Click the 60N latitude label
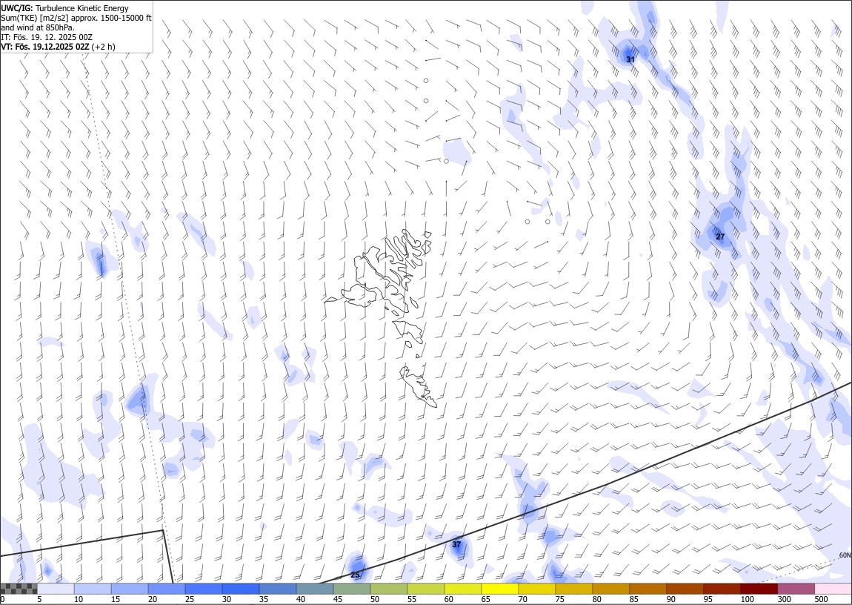 tap(845, 555)
